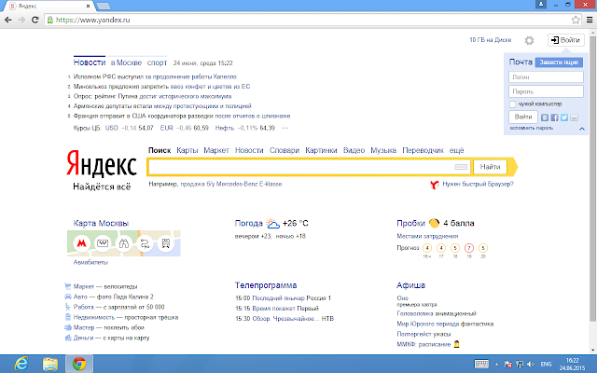Select the в Москве news tab
The image size is (597, 373).
(127, 62)
